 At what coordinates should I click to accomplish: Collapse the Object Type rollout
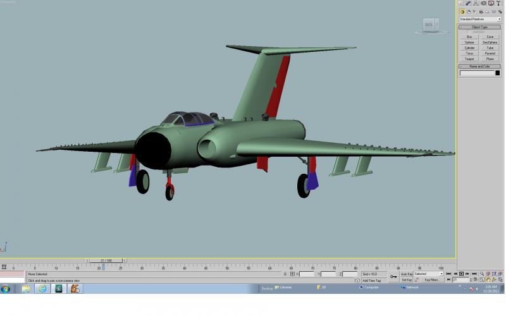tap(479, 27)
